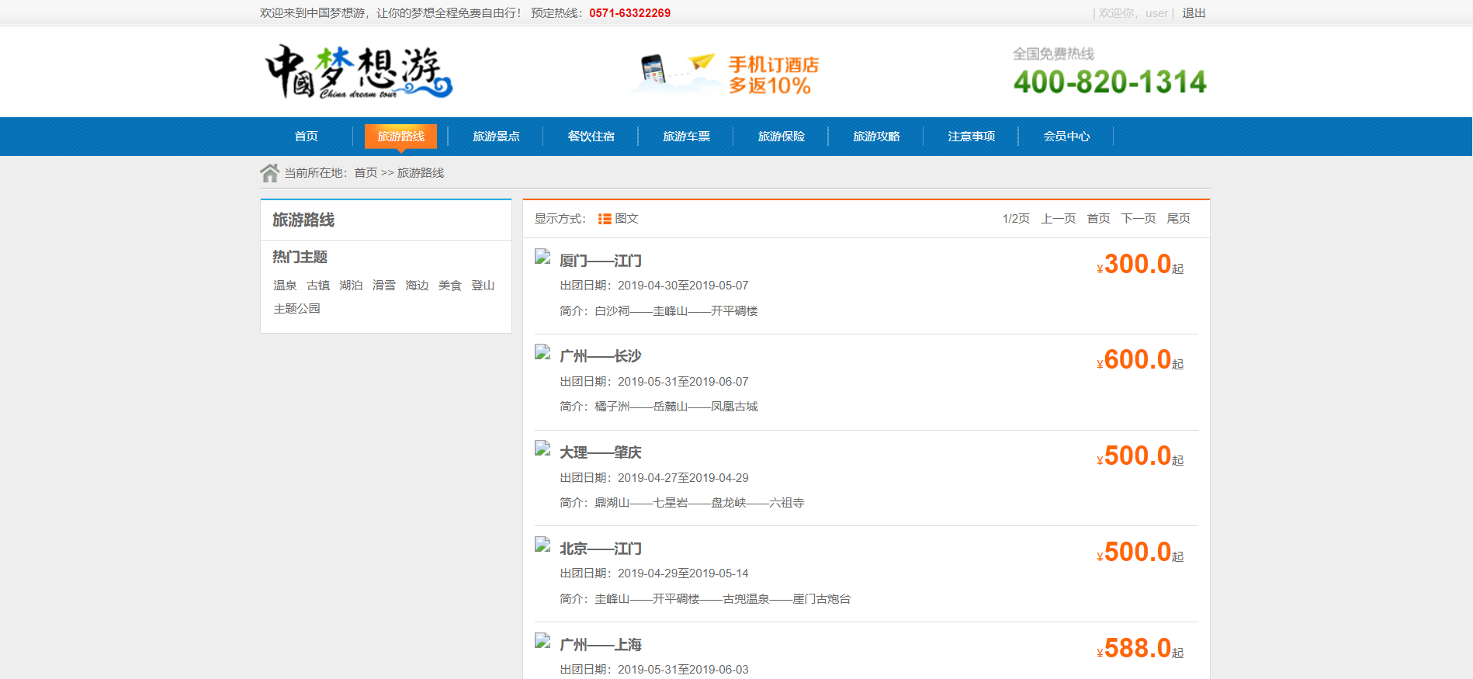1473x679 pixels.
Task: Select the 海边 hot theme
Action: (x=417, y=286)
